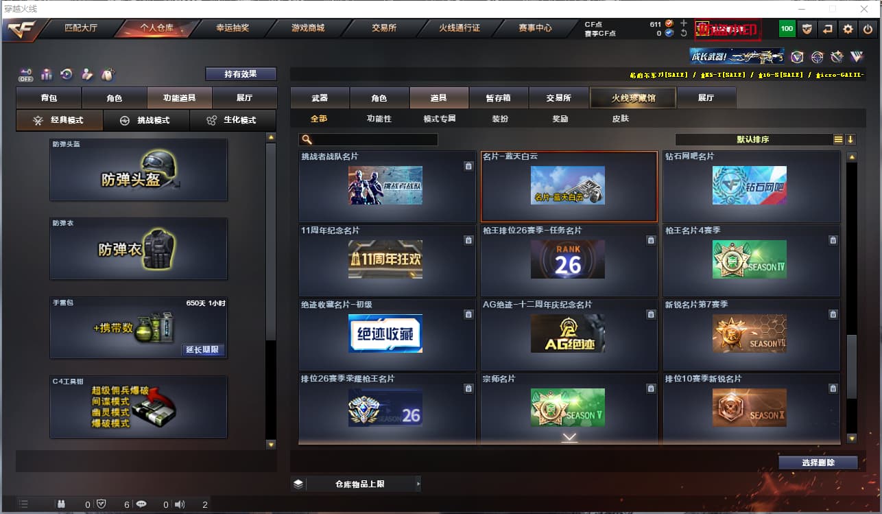Toggle sort direction arrow icon
Viewport: 882px width, 514px height.
pos(850,139)
